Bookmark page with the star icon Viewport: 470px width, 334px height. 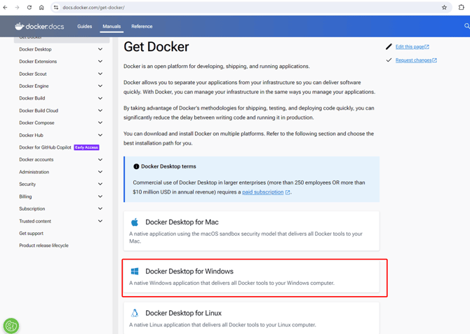(444, 8)
